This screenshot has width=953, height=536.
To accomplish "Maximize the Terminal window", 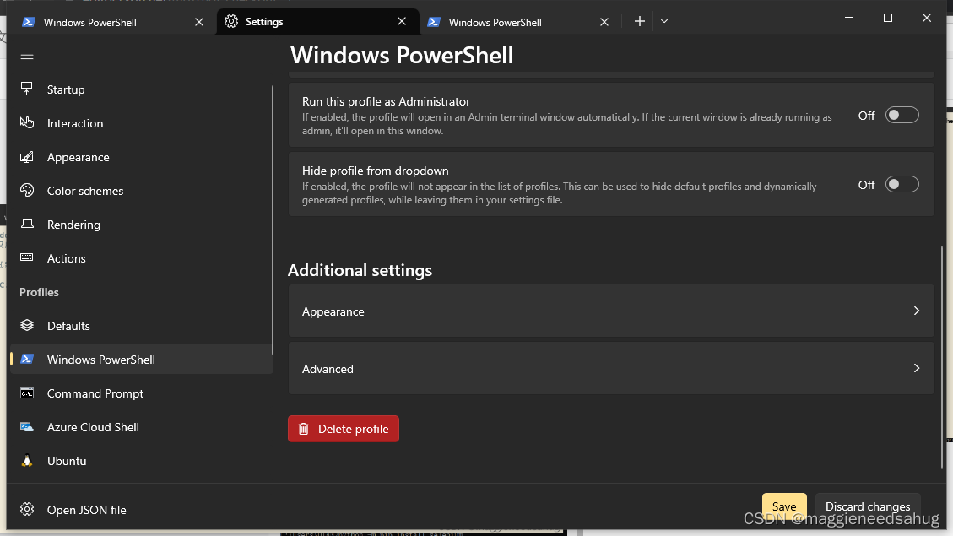I will [888, 18].
